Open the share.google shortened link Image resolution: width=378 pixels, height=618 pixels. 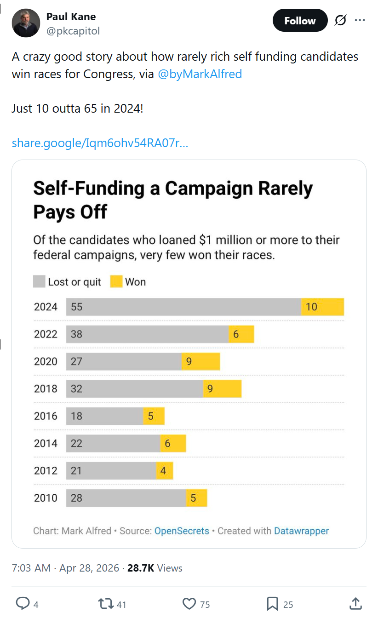100,143
